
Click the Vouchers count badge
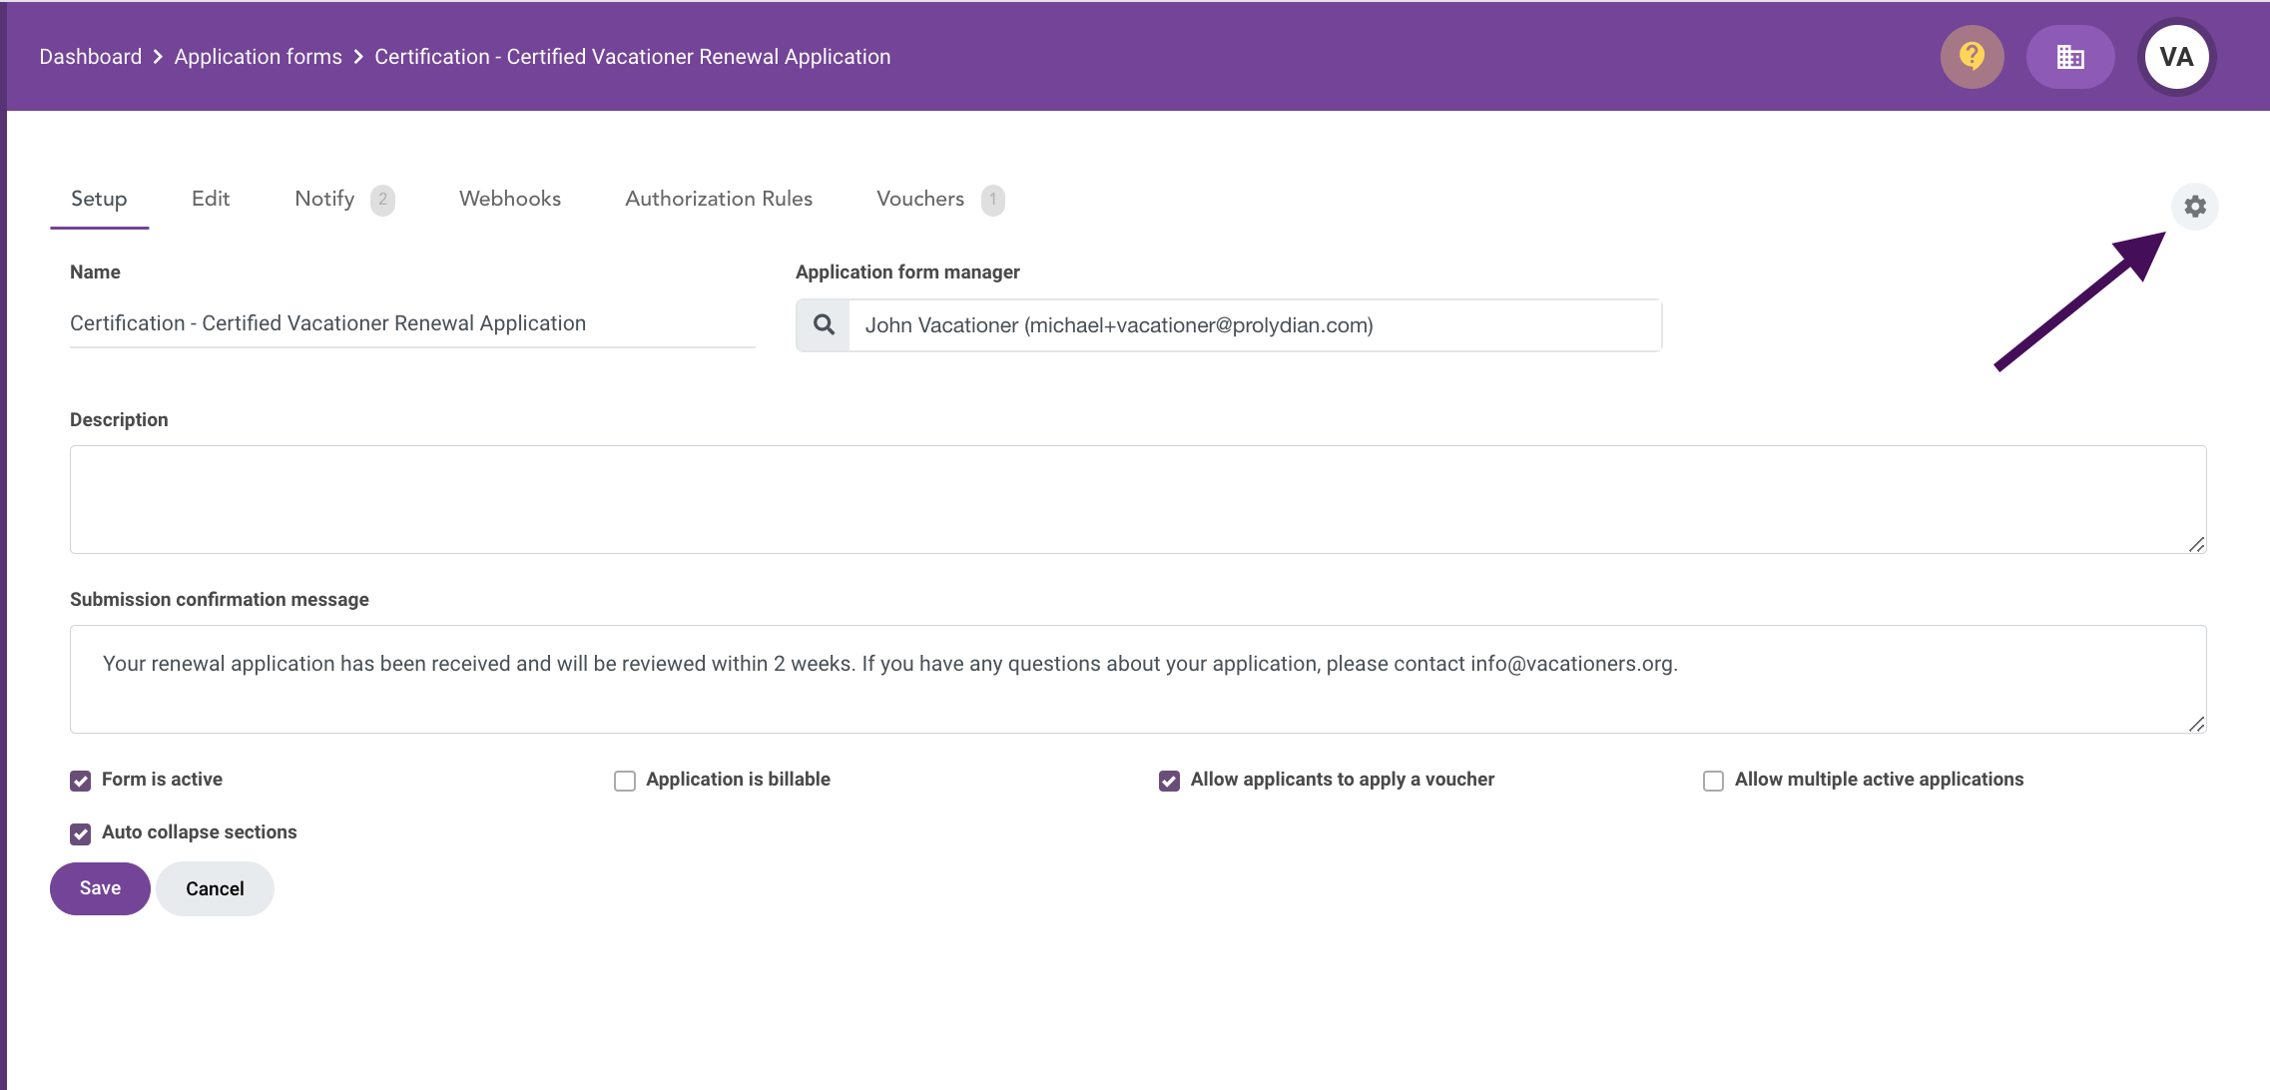[992, 200]
